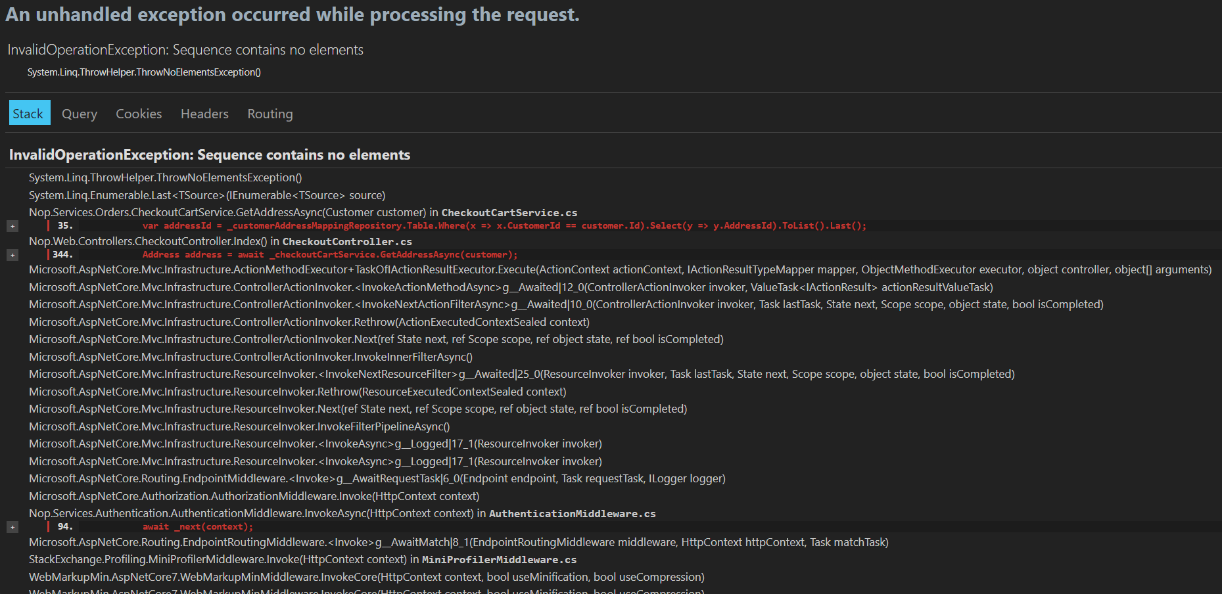The height and width of the screenshot is (594, 1222).
Task: Click the CheckoutCartService.cs file name
Action: 509,212
